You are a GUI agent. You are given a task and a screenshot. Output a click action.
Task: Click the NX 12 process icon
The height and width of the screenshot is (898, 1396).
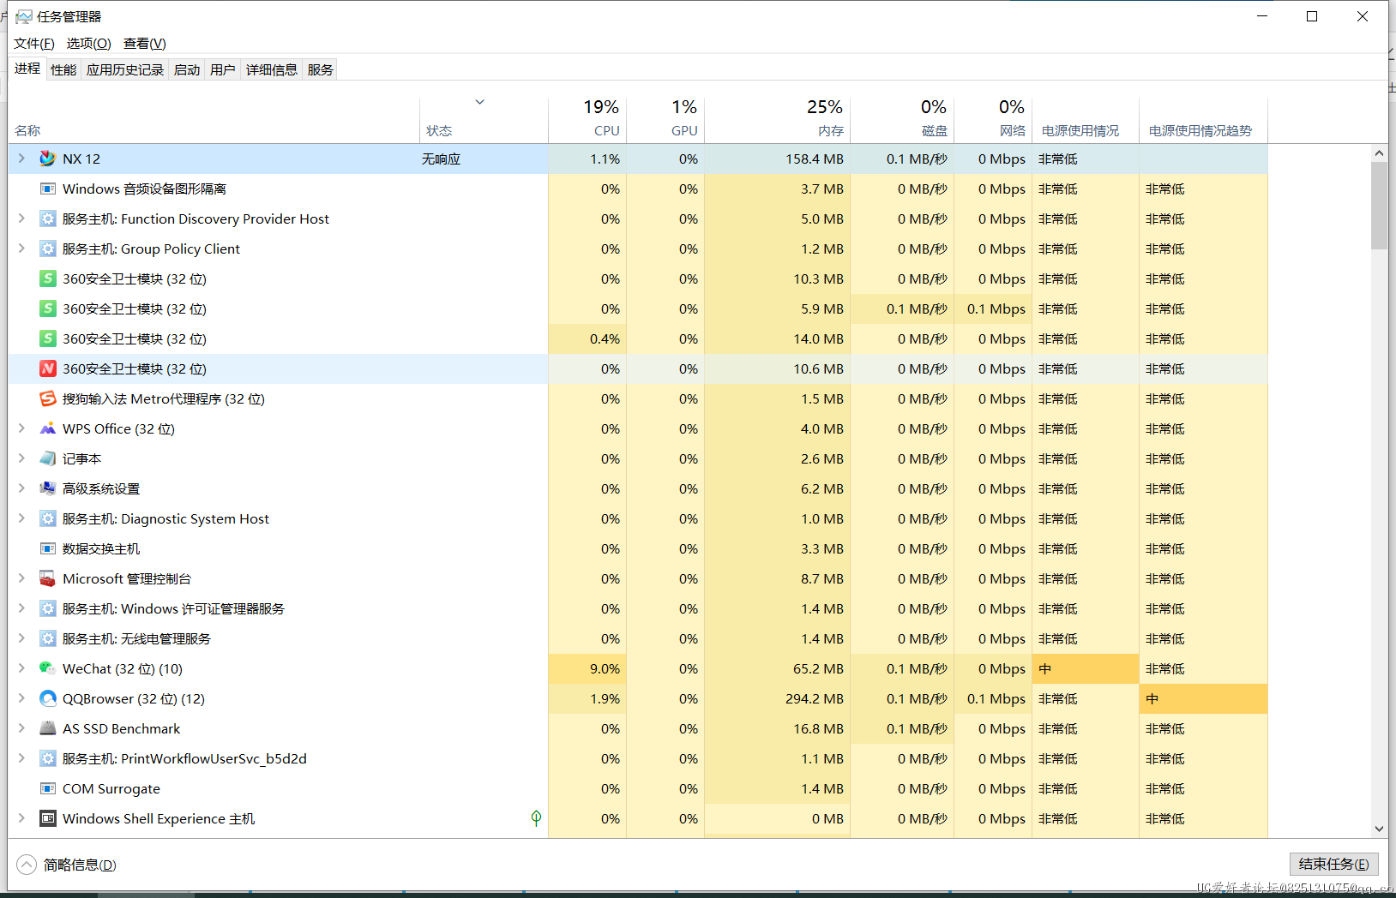click(48, 159)
